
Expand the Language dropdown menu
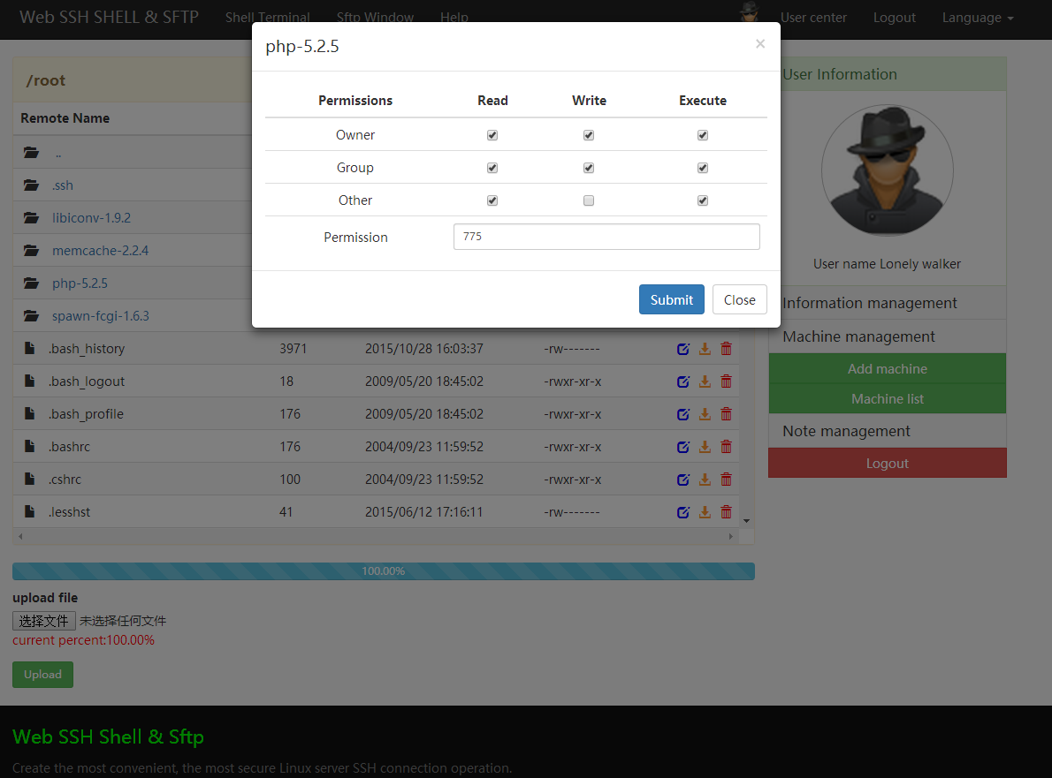(977, 18)
